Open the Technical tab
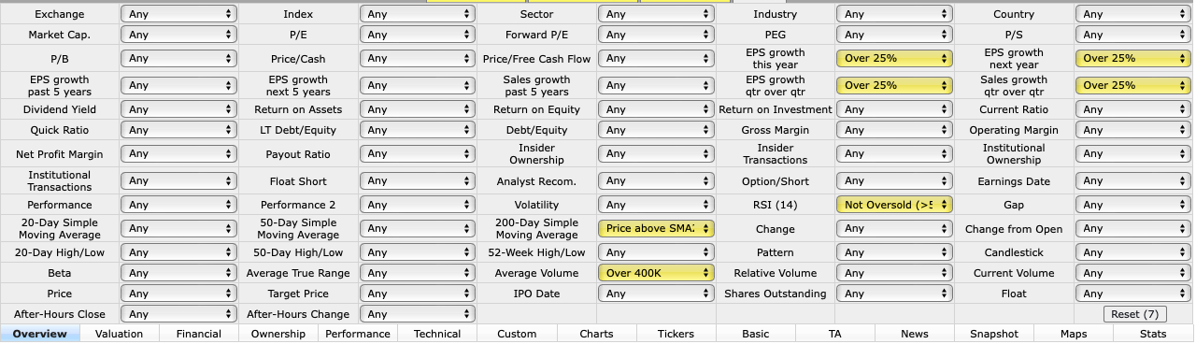Image resolution: width=1196 pixels, height=344 pixels. 437,334
